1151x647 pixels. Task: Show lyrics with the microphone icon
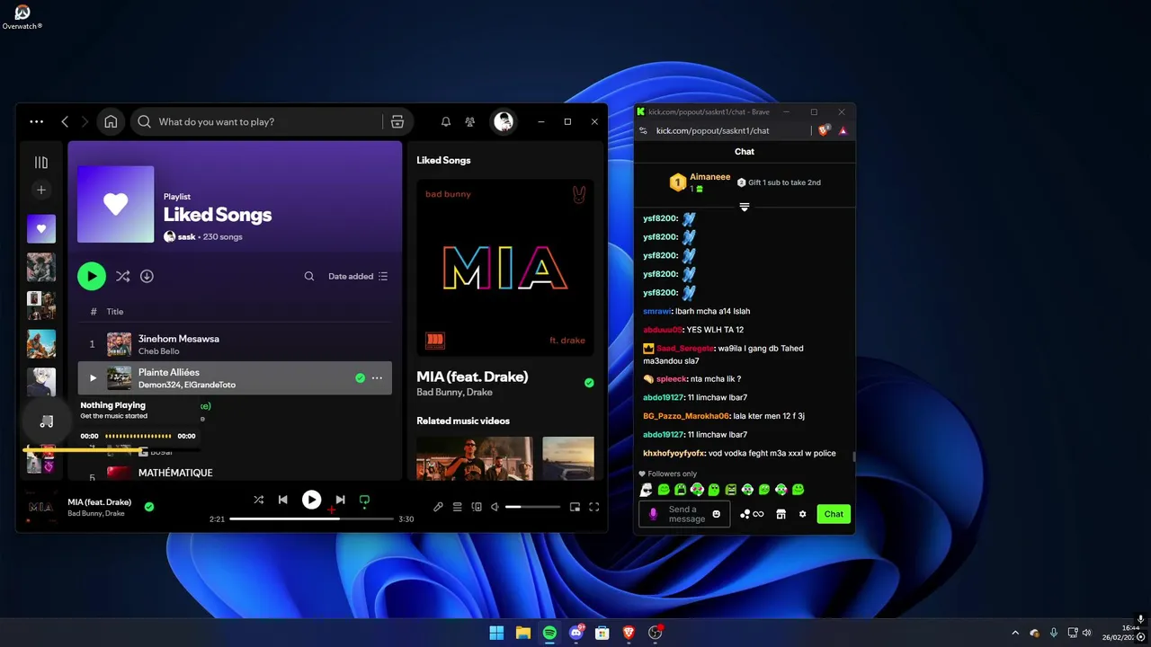click(x=438, y=507)
